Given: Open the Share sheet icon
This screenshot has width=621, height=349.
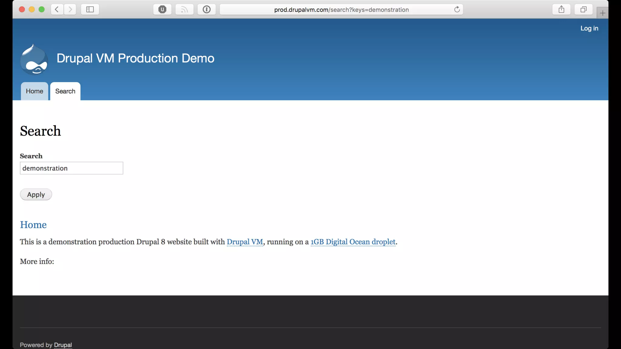Looking at the screenshot, I should 561,9.
